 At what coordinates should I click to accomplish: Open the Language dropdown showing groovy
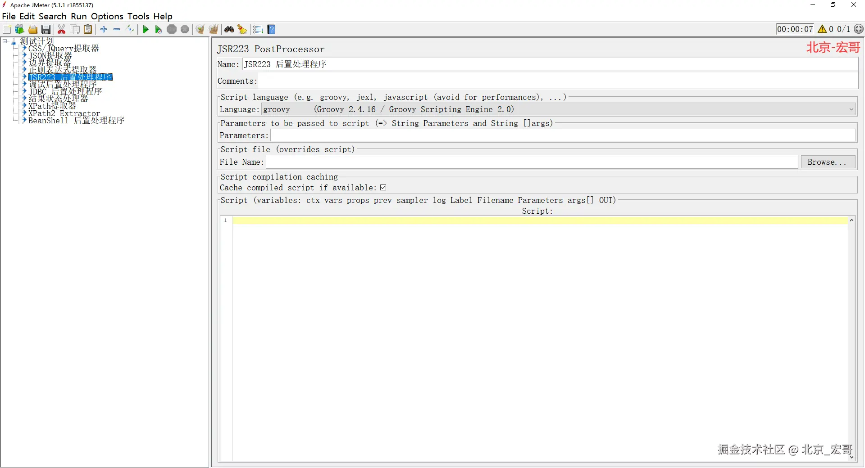[x=559, y=109]
